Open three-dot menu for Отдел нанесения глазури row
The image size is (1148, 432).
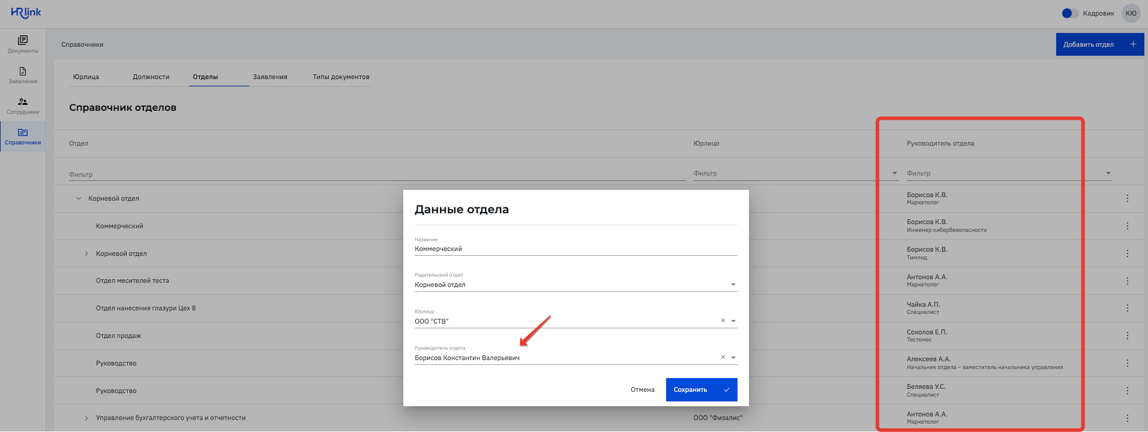coord(1128,308)
